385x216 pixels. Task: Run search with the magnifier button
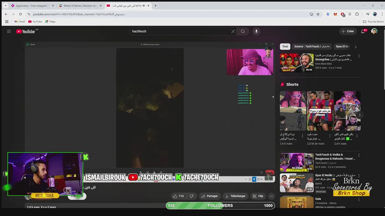[243, 31]
